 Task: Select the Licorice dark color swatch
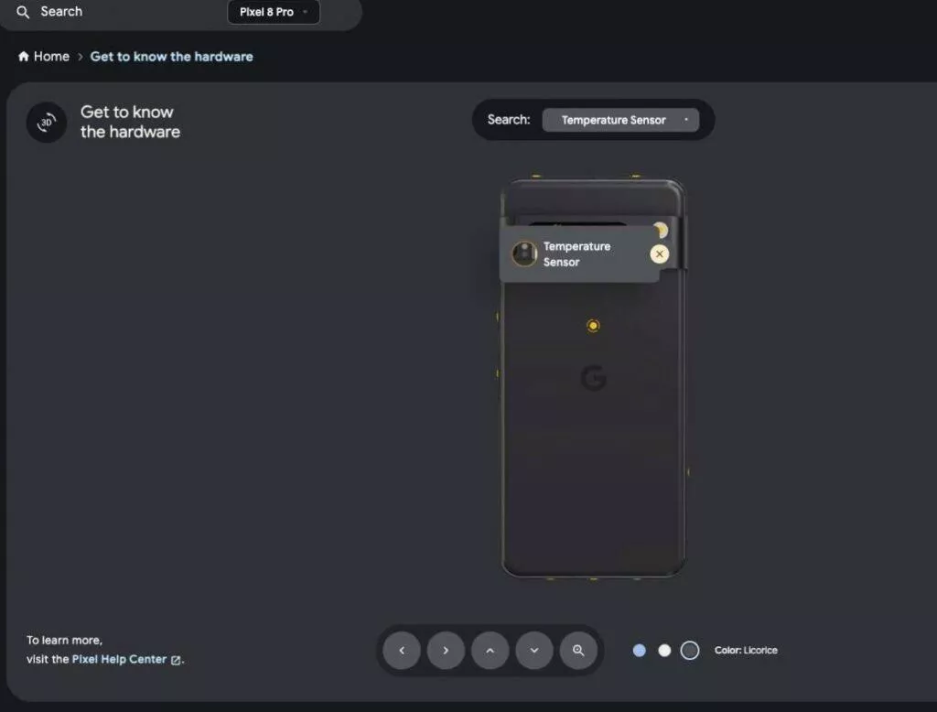pyautogui.click(x=690, y=651)
